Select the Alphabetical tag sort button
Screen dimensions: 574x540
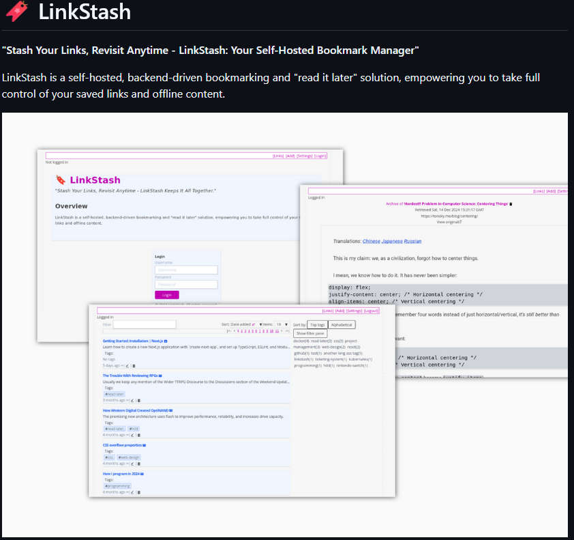(x=342, y=325)
